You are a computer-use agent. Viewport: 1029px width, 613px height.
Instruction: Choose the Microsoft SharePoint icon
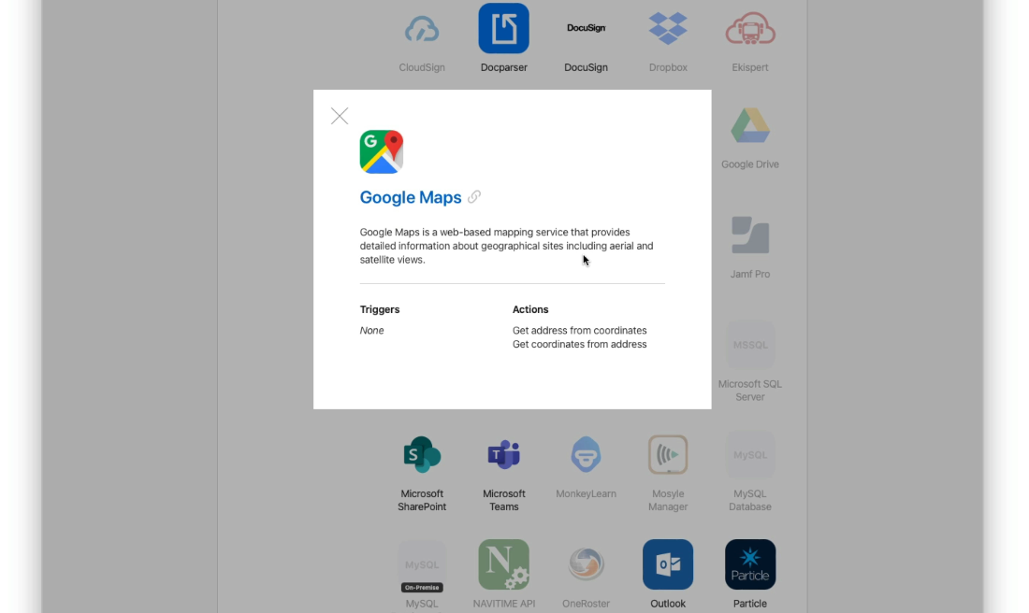422,455
